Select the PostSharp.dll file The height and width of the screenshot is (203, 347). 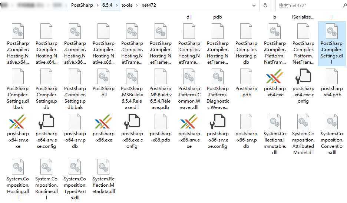tap(103, 83)
